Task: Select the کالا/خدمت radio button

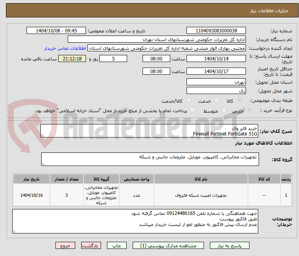Action: click(189, 100)
